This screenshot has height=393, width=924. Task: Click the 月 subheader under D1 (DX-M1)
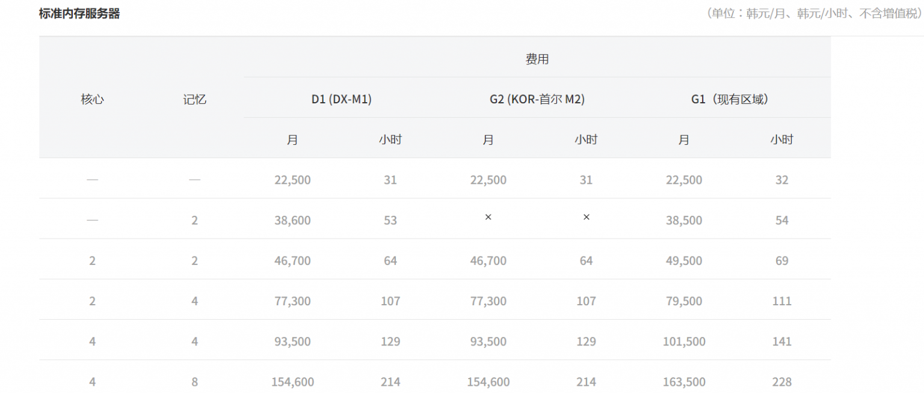pyautogui.click(x=292, y=139)
